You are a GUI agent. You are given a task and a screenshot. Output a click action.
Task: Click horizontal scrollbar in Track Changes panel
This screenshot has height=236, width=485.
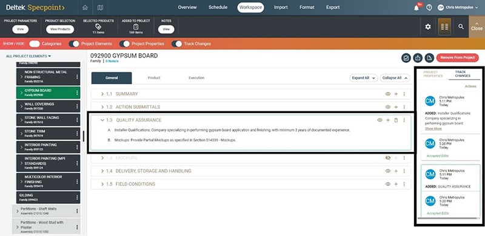[447, 218]
